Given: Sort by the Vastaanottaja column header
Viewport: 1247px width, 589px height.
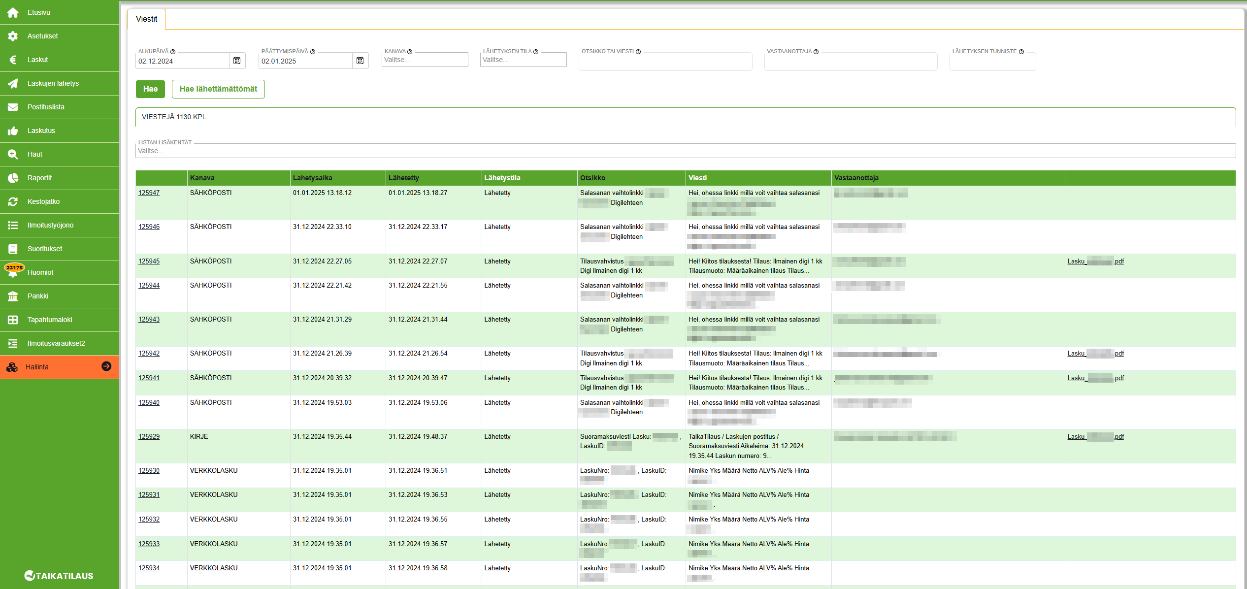Looking at the screenshot, I should coord(856,178).
